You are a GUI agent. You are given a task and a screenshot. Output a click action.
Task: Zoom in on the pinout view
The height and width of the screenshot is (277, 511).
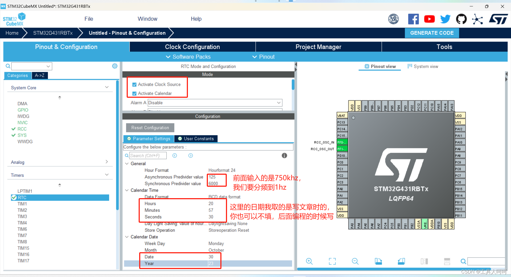[x=309, y=261]
